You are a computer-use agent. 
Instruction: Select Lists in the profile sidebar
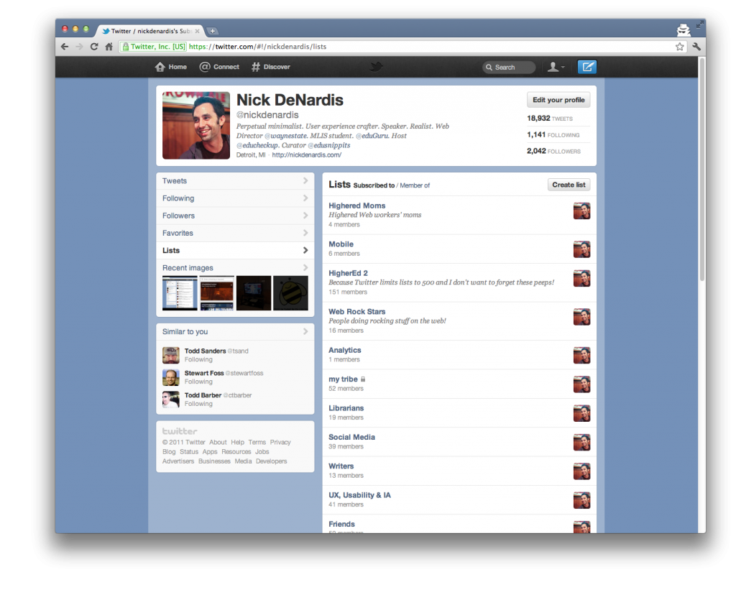(x=235, y=251)
